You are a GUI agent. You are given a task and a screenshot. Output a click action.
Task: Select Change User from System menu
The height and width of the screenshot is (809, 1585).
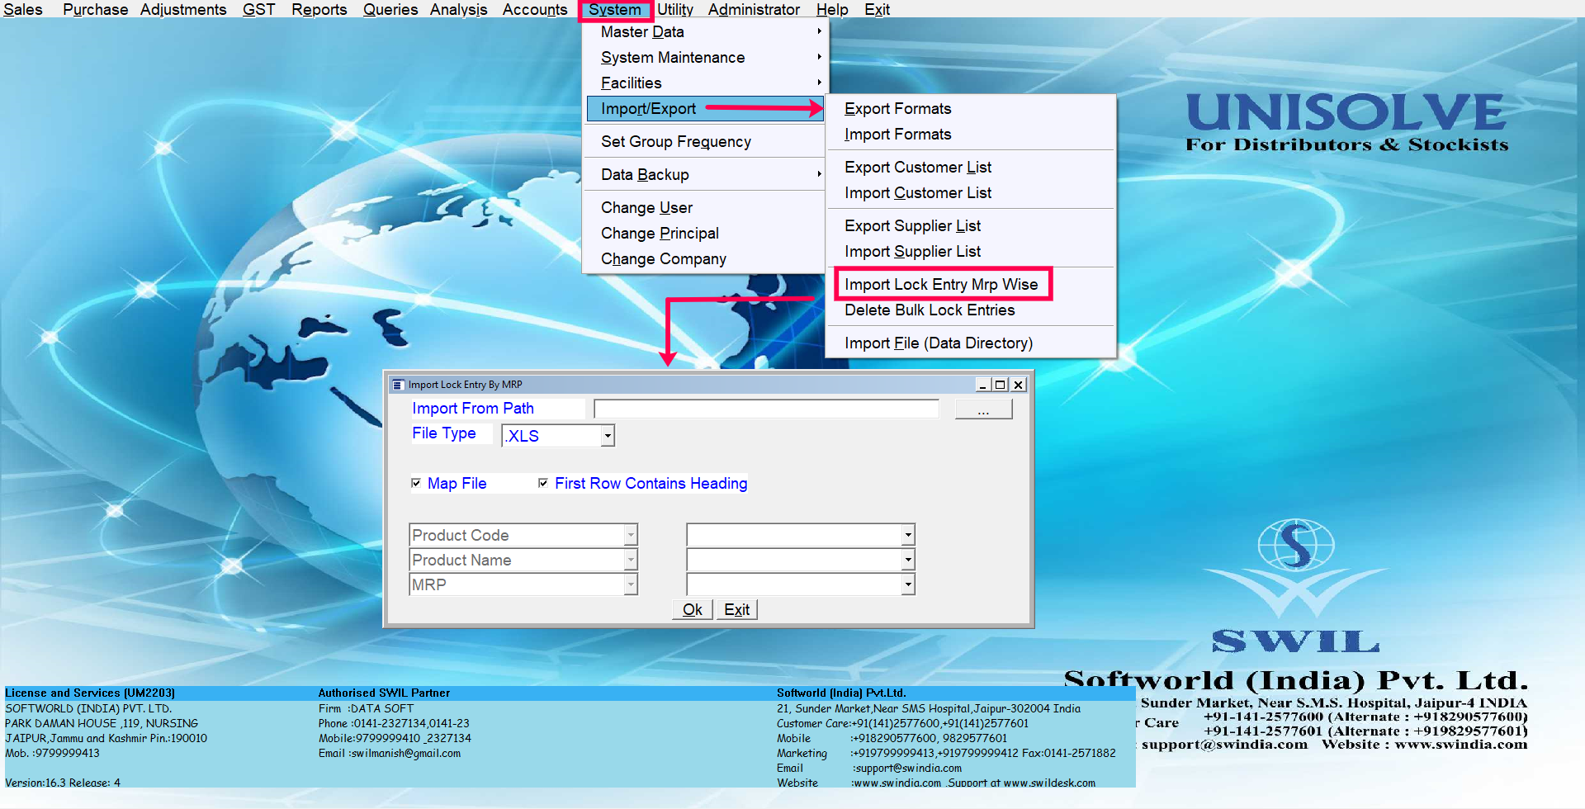coord(704,207)
